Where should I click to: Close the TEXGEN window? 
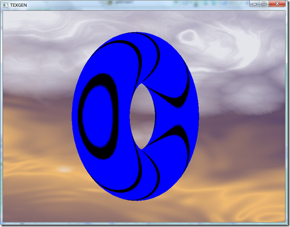(x=277, y=4)
